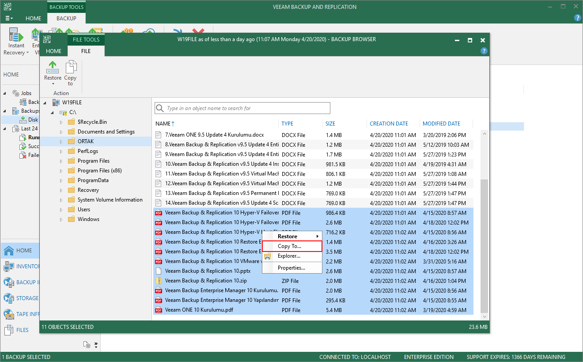Expand the ORTAK tree node
The image size is (583, 362).
61,141
